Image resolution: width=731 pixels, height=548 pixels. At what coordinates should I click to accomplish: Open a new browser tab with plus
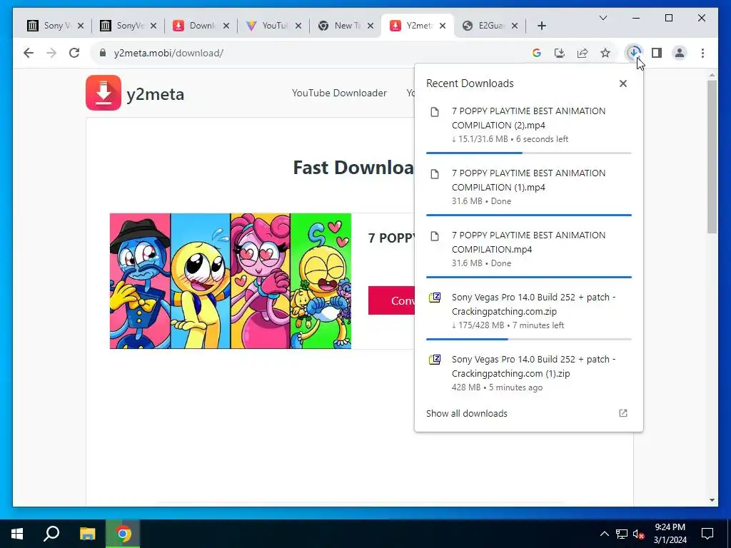pyautogui.click(x=541, y=26)
